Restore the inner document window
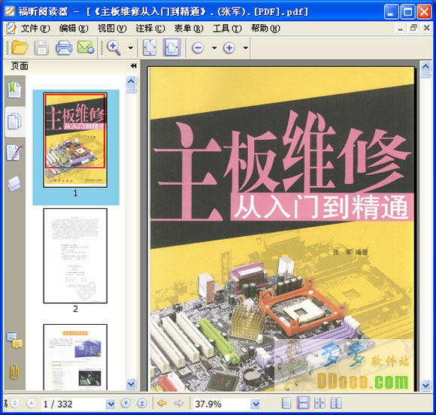This screenshot has width=436, height=415. coord(413,28)
